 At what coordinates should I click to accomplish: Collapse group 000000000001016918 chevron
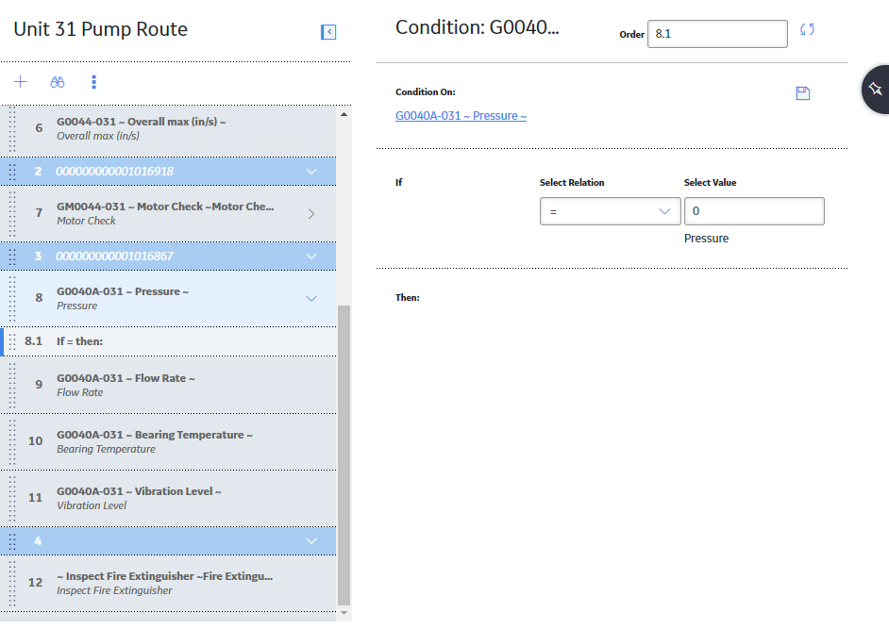pyautogui.click(x=311, y=171)
